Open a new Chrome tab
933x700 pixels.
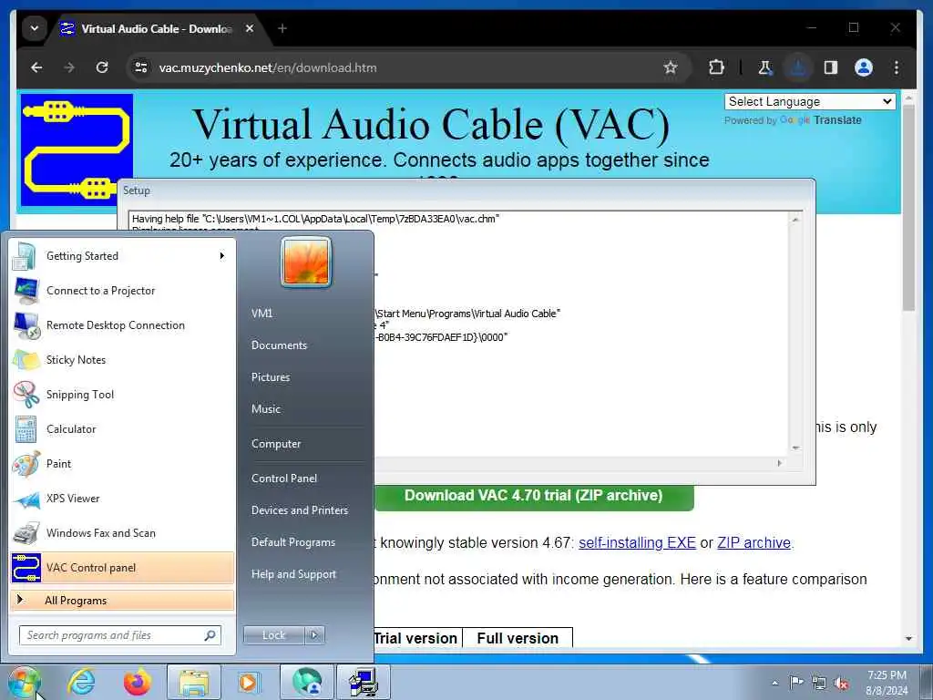click(x=282, y=28)
